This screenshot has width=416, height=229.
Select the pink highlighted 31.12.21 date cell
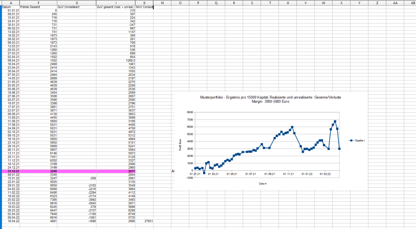pyautogui.click(x=11, y=171)
